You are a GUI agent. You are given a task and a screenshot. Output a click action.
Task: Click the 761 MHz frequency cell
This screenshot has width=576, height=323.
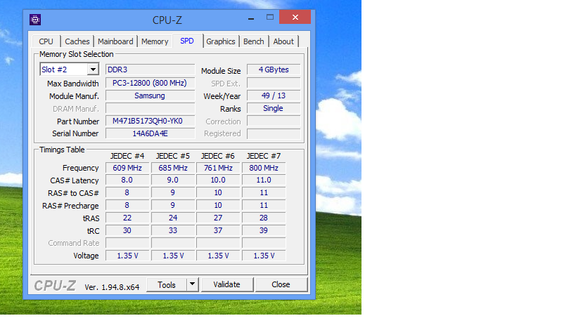tap(218, 168)
